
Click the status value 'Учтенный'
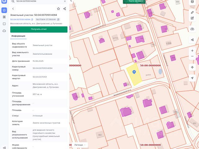(37, 116)
